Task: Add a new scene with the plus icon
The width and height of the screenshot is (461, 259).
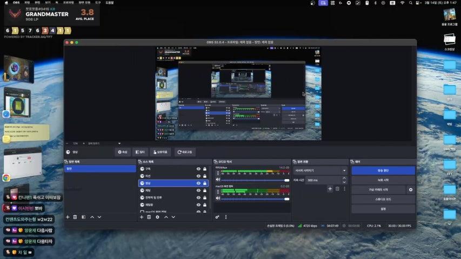Action: [x=68, y=217]
